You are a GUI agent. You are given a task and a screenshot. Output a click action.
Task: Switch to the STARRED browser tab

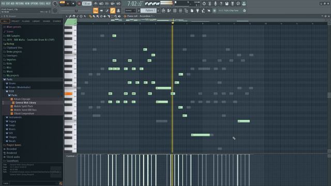pos(57,21)
